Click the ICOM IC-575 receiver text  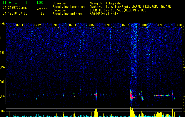pyautogui.click(x=118, y=10)
